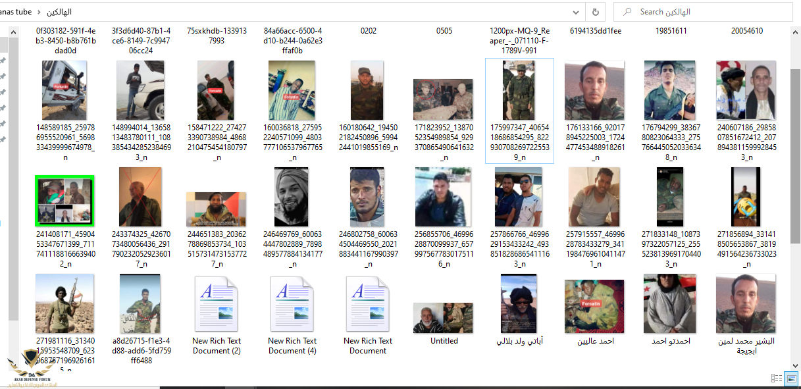Expand the address bar history dropdown
The width and height of the screenshot is (801, 389).
click(576, 12)
